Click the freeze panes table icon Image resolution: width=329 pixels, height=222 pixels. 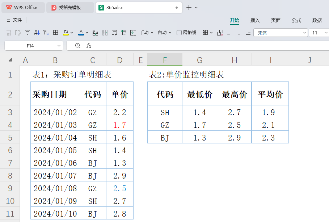click(x=206, y=33)
